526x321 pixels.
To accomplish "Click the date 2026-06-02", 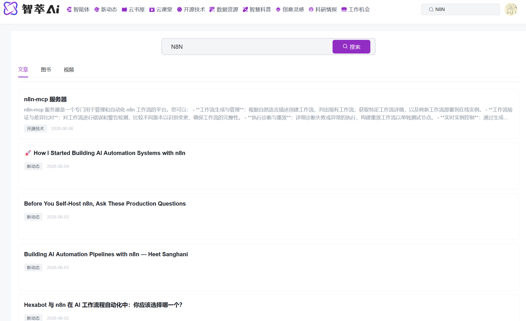I will [58, 318].
